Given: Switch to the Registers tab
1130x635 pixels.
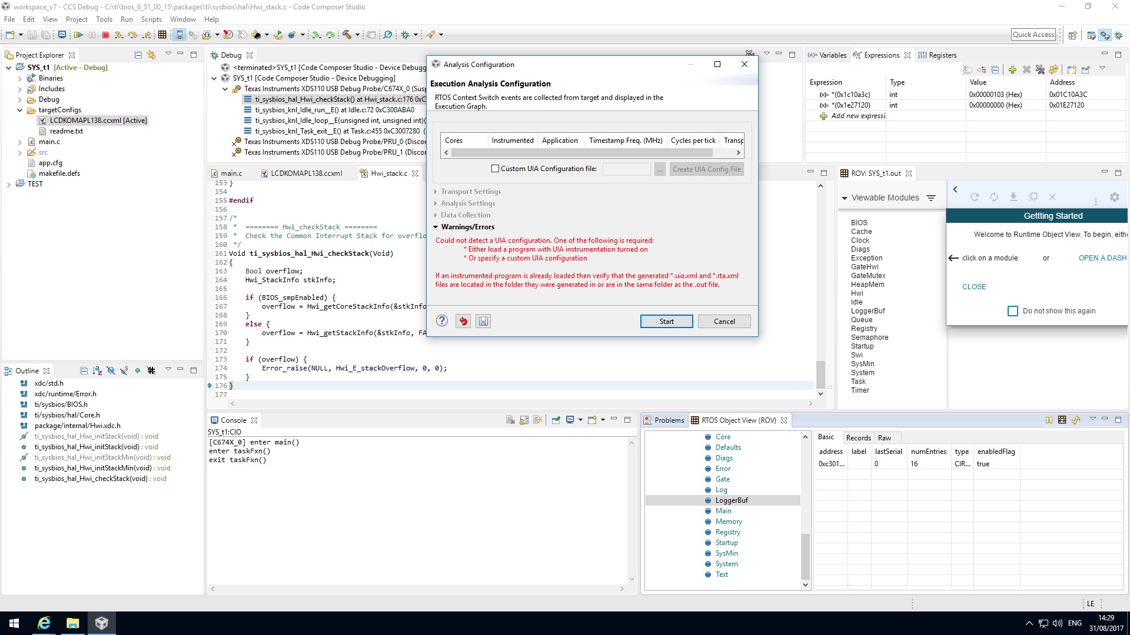Looking at the screenshot, I should click(x=942, y=55).
